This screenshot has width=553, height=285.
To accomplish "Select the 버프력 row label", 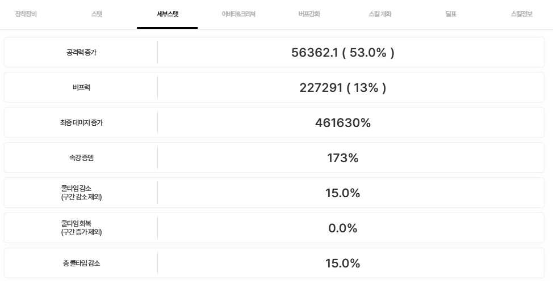I will click(81, 88).
